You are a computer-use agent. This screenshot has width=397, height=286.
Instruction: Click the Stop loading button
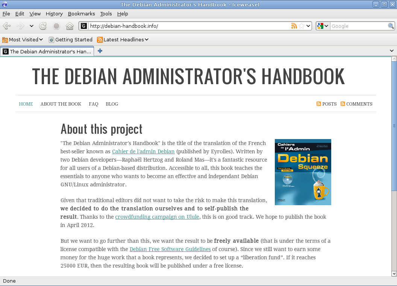tap(56, 26)
